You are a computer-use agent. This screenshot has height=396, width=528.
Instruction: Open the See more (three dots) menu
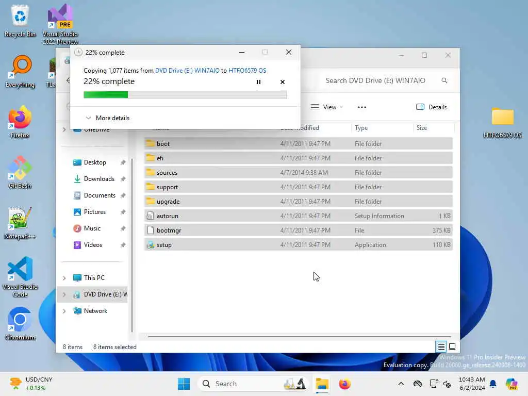(361, 107)
